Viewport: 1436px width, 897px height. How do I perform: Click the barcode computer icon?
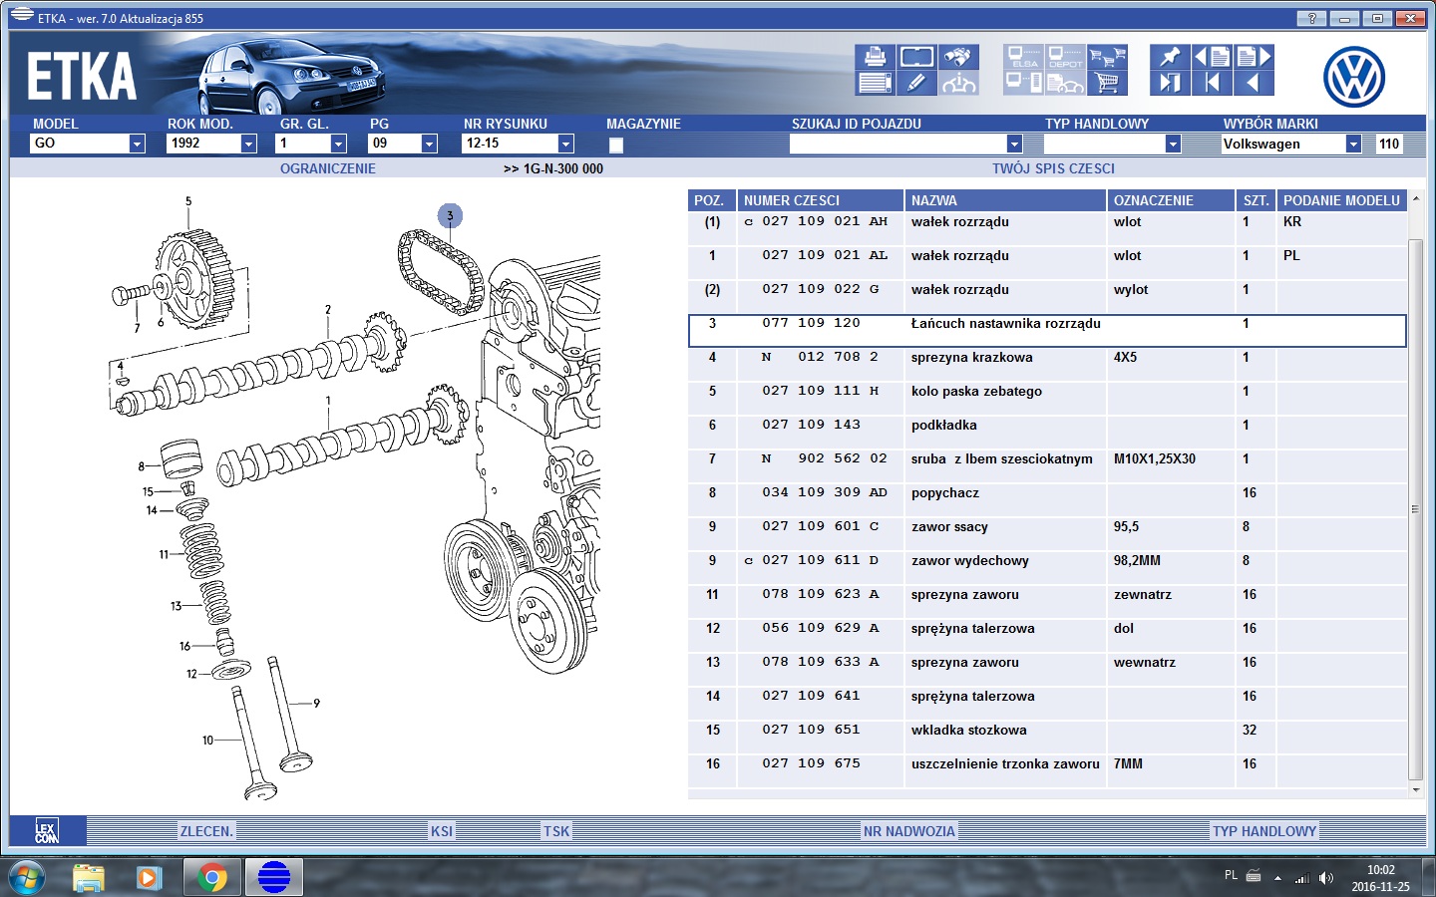(x=1023, y=83)
